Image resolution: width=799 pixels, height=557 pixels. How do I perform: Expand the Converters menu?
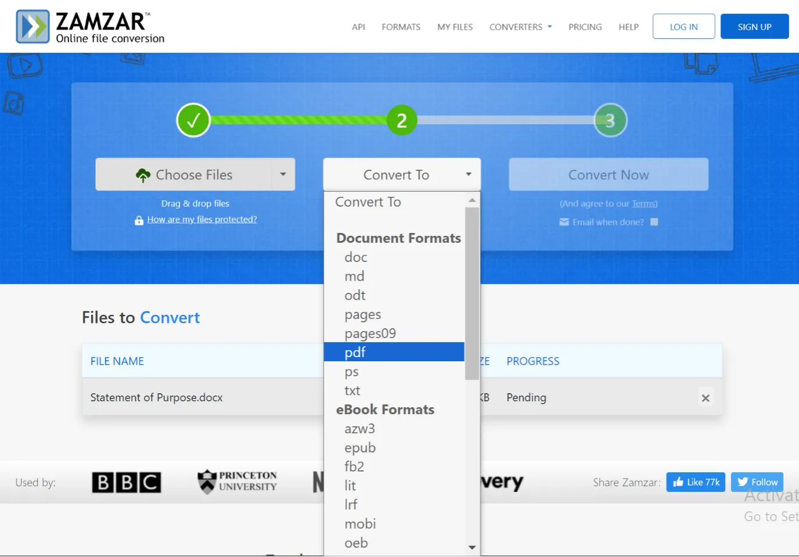[521, 27]
